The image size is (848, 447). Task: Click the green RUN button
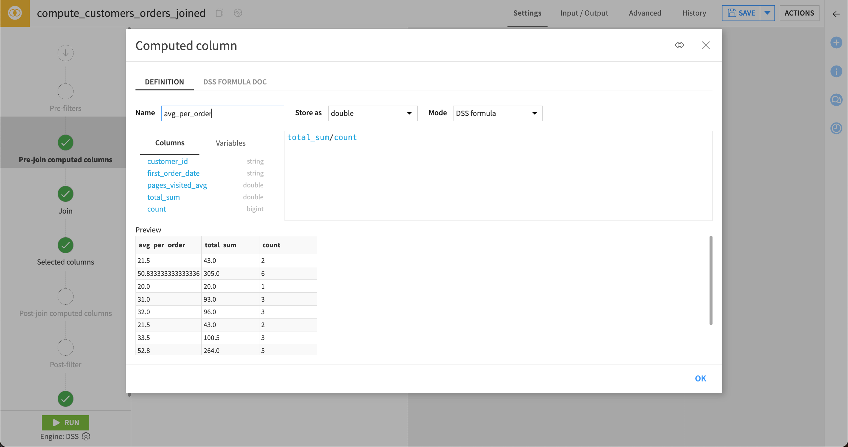tap(66, 422)
